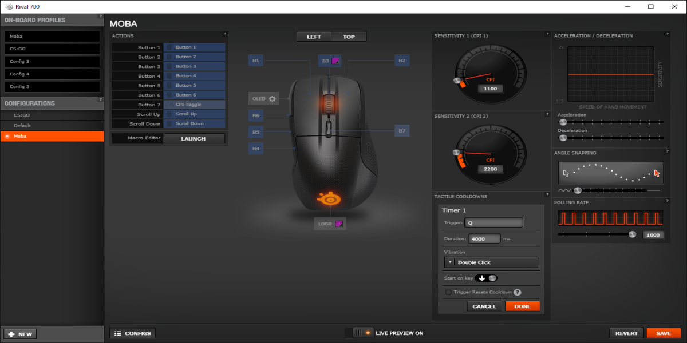Switch to the LEFT mouse view tab
The width and height of the screenshot is (687, 343).
pos(314,37)
